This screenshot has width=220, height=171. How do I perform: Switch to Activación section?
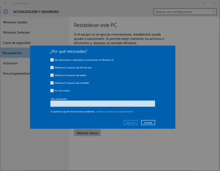click(10, 63)
